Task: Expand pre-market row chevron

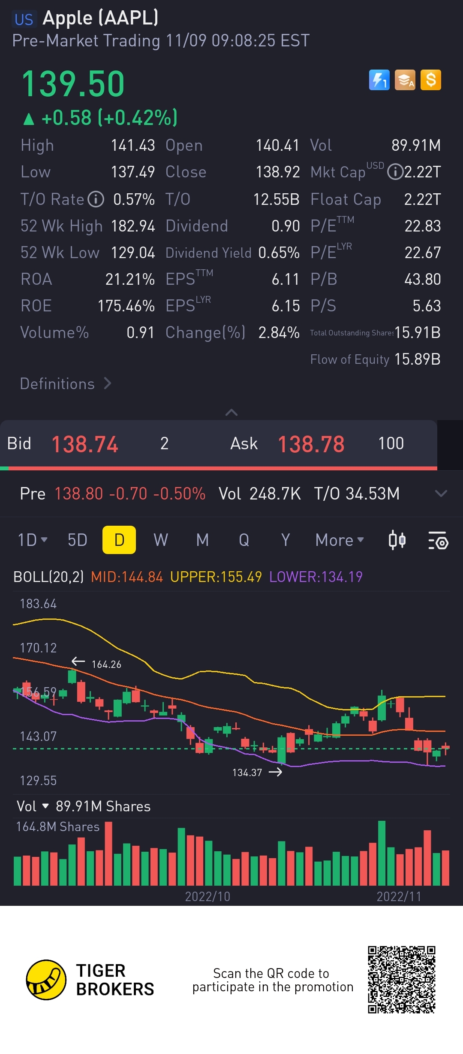Action: [x=441, y=493]
